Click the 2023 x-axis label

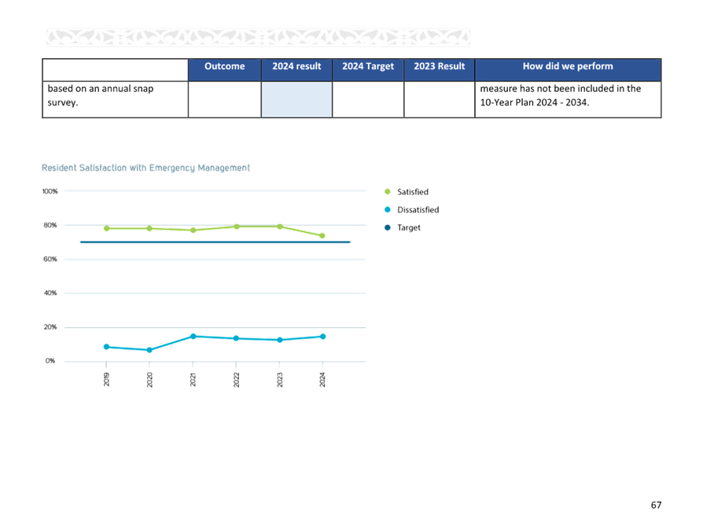click(x=280, y=379)
